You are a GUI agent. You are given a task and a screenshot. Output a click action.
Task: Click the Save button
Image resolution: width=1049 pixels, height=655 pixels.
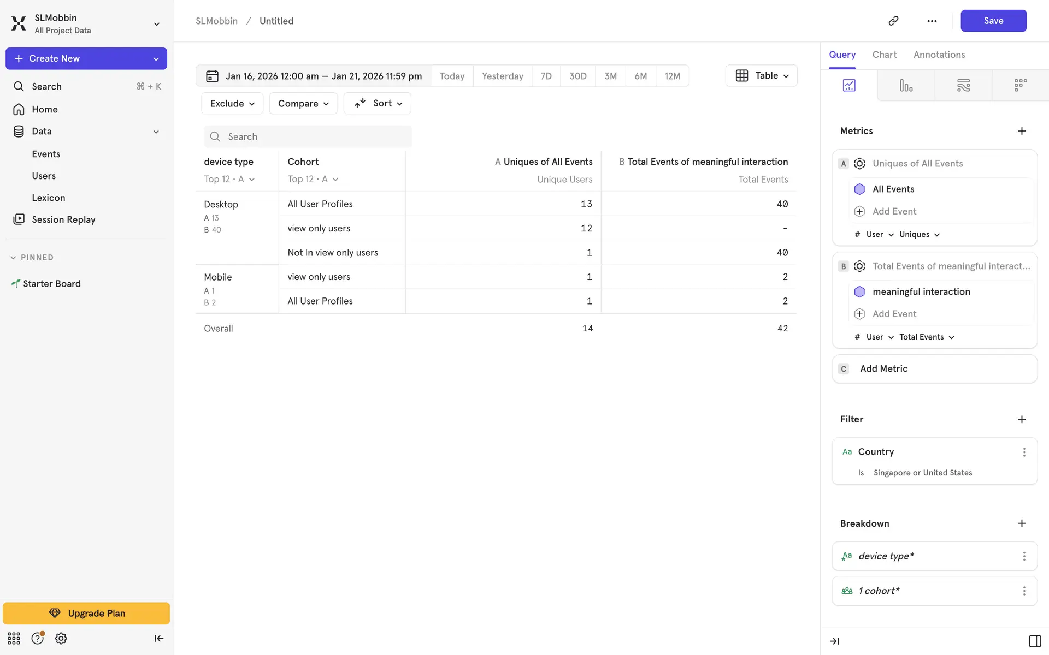(x=993, y=21)
